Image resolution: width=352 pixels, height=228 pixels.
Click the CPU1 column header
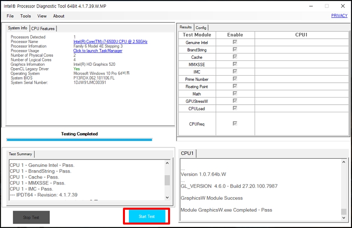click(x=301, y=35)
